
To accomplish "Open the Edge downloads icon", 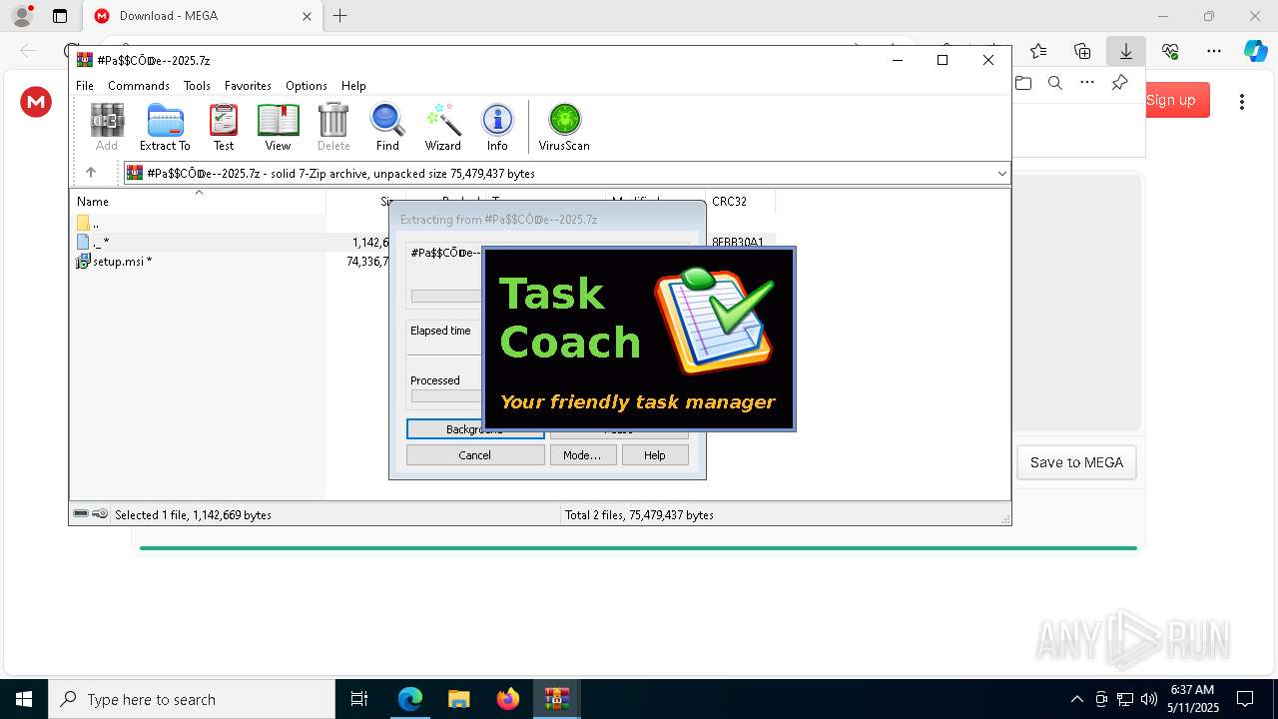I will pyautogui.click(x=1125, y=51).
